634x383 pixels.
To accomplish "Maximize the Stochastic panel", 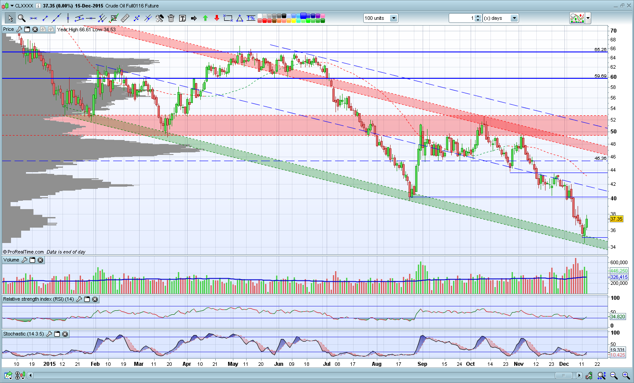I will [x=57, y=334].
